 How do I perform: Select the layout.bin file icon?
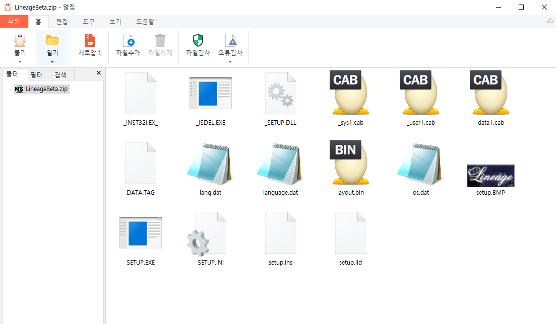tap(350, 163)
